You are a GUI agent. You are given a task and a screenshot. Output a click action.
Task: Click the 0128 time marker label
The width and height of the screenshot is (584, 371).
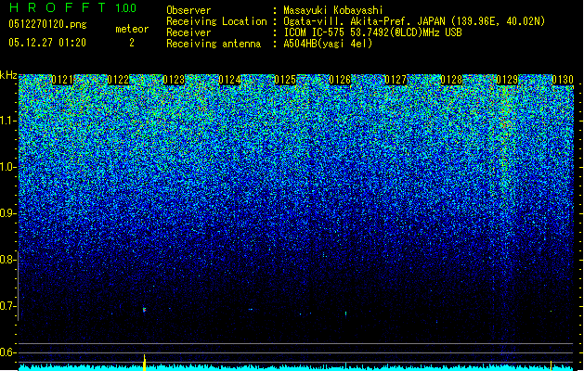pos(451,80)
